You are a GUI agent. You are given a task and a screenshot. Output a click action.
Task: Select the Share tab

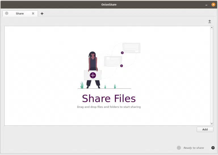(x=20, y=14)
